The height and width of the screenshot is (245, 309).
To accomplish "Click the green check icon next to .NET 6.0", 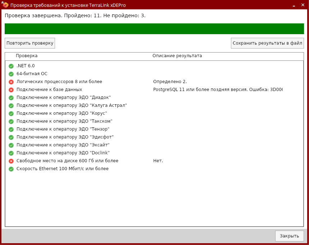I will (x=11, y=66).
